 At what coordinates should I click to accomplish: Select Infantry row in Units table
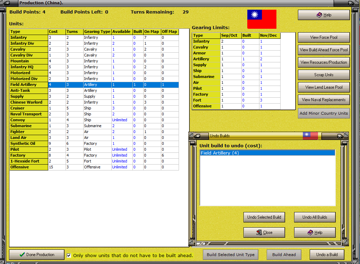tap(94, 37)
